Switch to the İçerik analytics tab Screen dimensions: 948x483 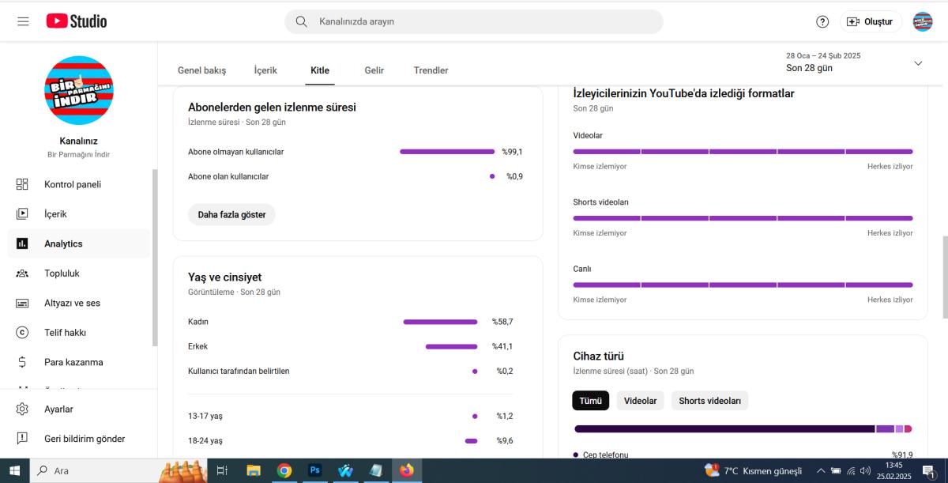point(265,70)
